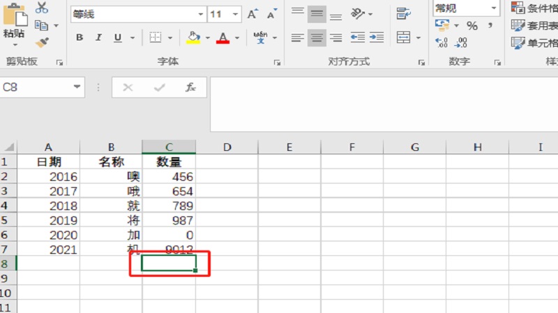Screen dimensions: 558x313
Task: Click the Cut scissors icon
Action: [x=42, y=8]
